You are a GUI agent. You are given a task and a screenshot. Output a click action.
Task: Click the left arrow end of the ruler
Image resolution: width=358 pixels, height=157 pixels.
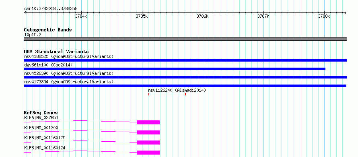[x=25, y=12]
